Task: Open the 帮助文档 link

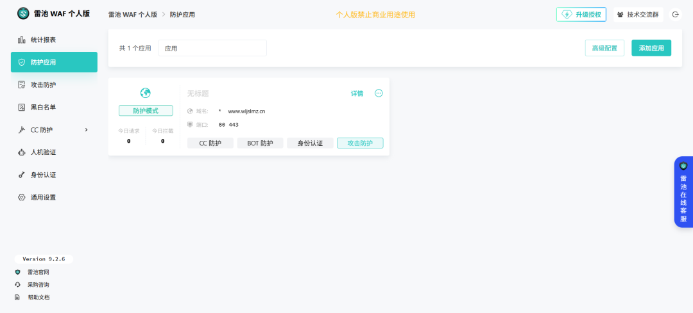Action: click(x=38, y=298)
